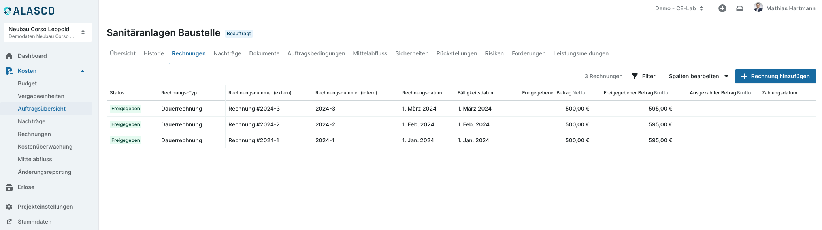Screen dimensions: 822x230
Task: Open invoice row Rechnung #2024-2
Action: [254, 124]
